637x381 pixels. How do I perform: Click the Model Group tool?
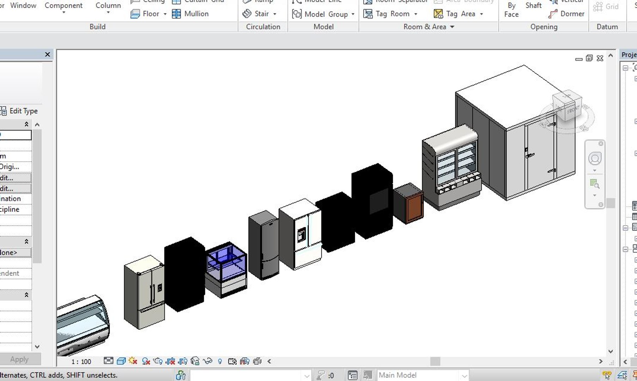[320, 14]
